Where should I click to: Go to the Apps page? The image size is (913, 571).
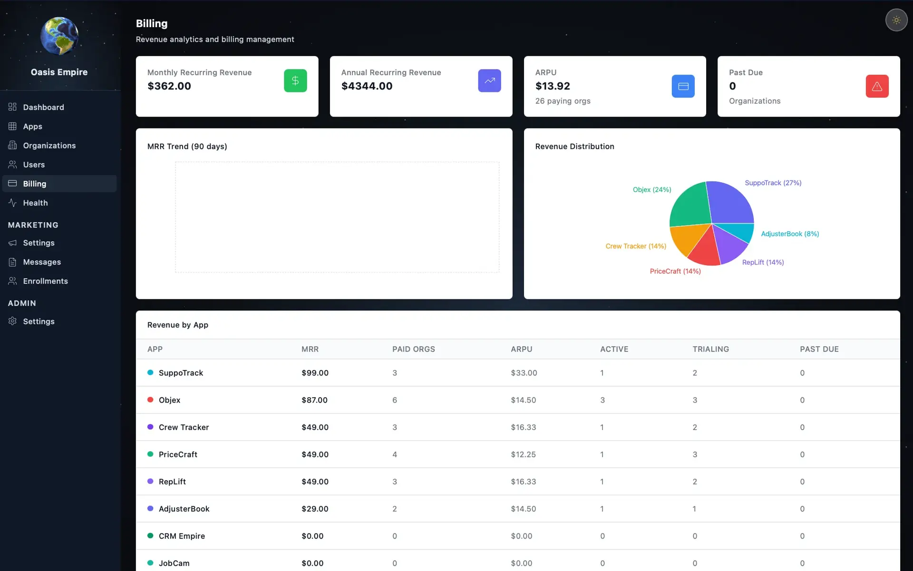(59, 126)
